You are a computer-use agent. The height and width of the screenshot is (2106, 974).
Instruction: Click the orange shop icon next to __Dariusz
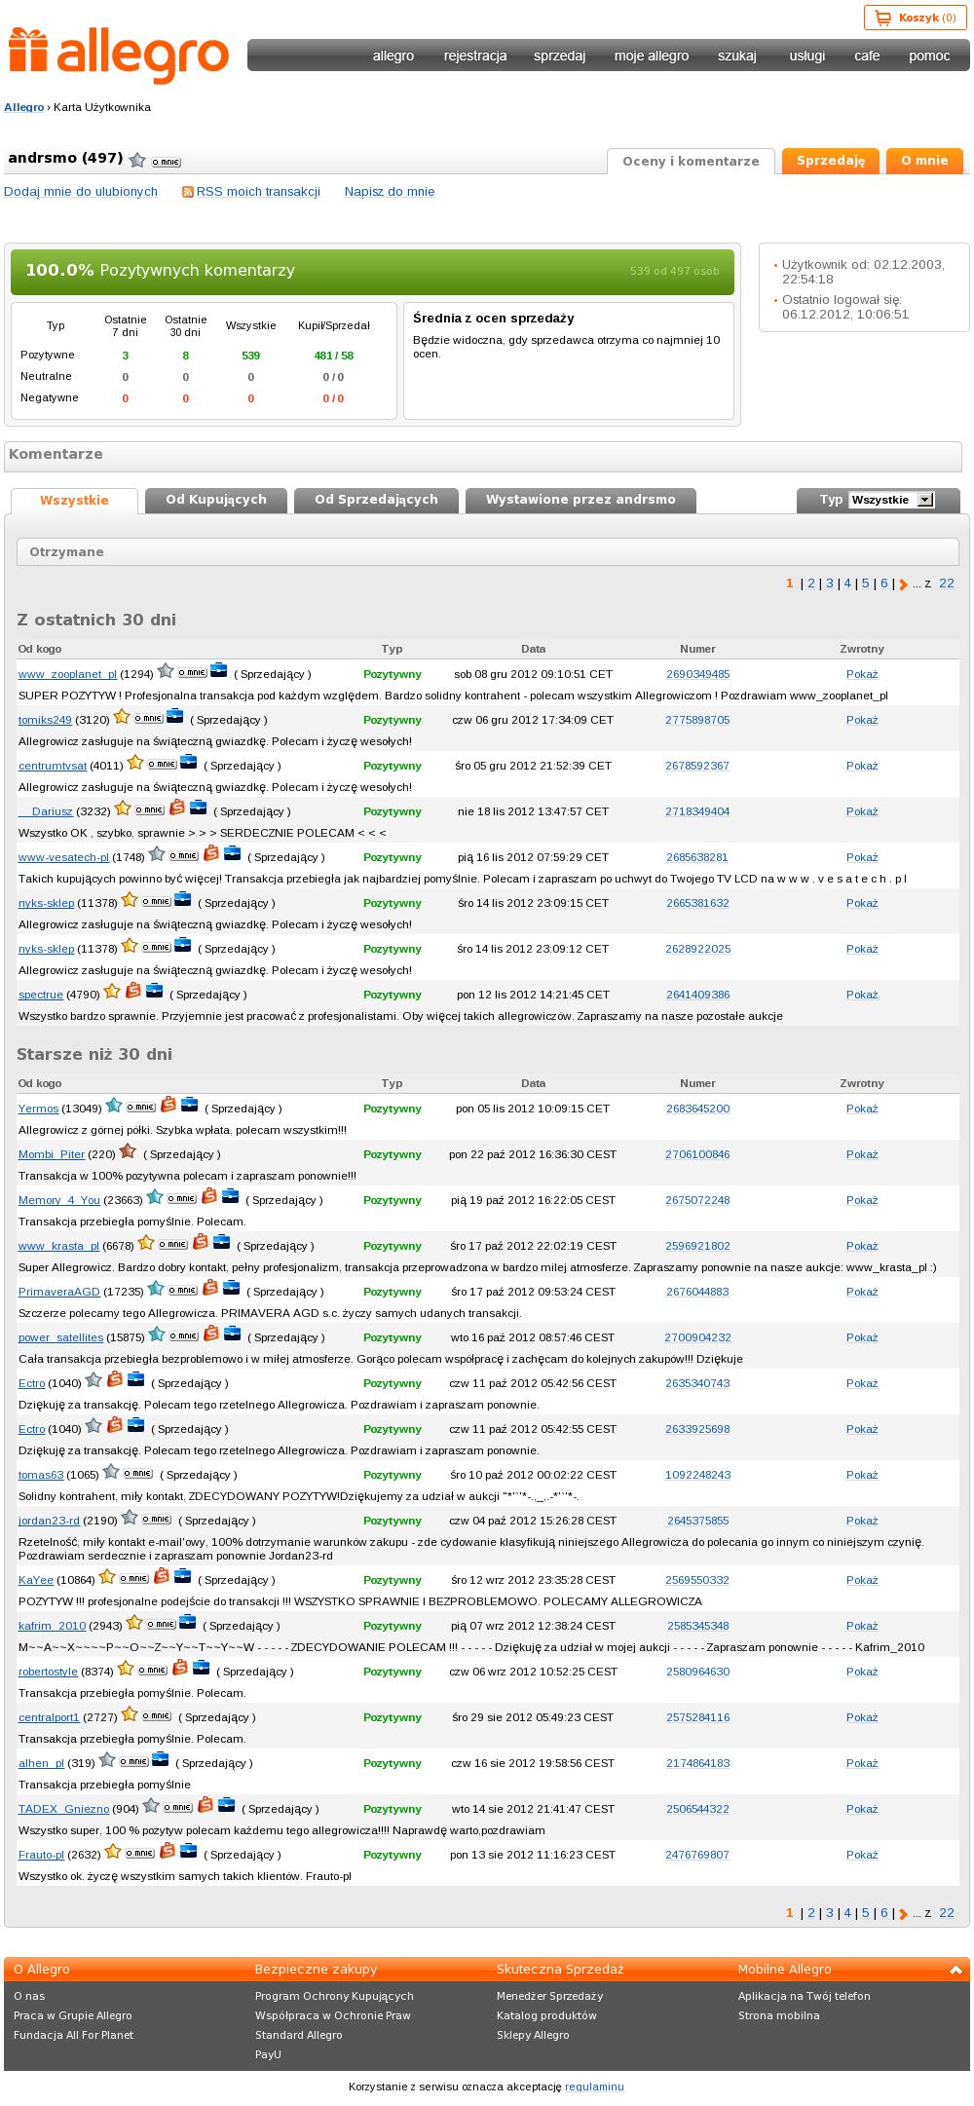176,808
